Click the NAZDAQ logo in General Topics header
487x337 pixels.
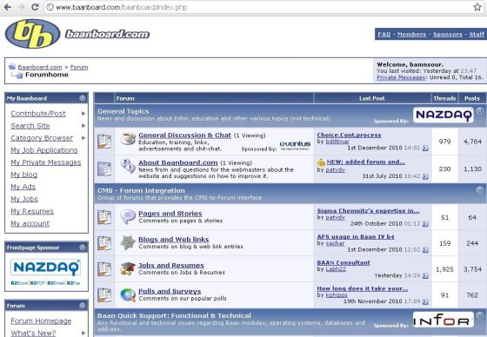[x=444, y=115]
